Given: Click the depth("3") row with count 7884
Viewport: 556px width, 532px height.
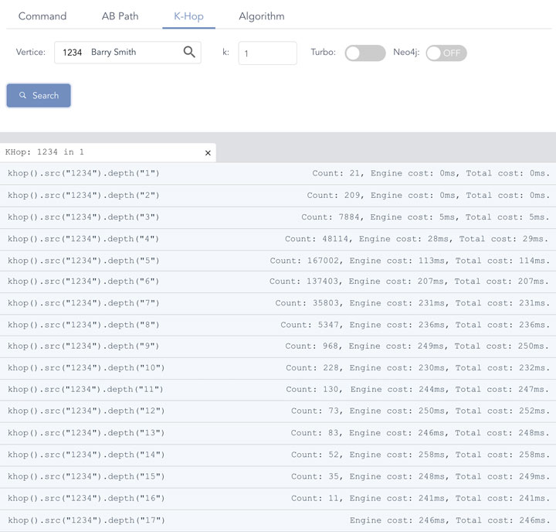Looking at the screenshot, I should click(278, 217).
